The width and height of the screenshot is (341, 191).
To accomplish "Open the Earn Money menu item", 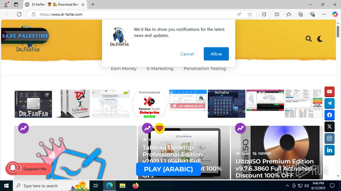I will (x=124, y=68).
